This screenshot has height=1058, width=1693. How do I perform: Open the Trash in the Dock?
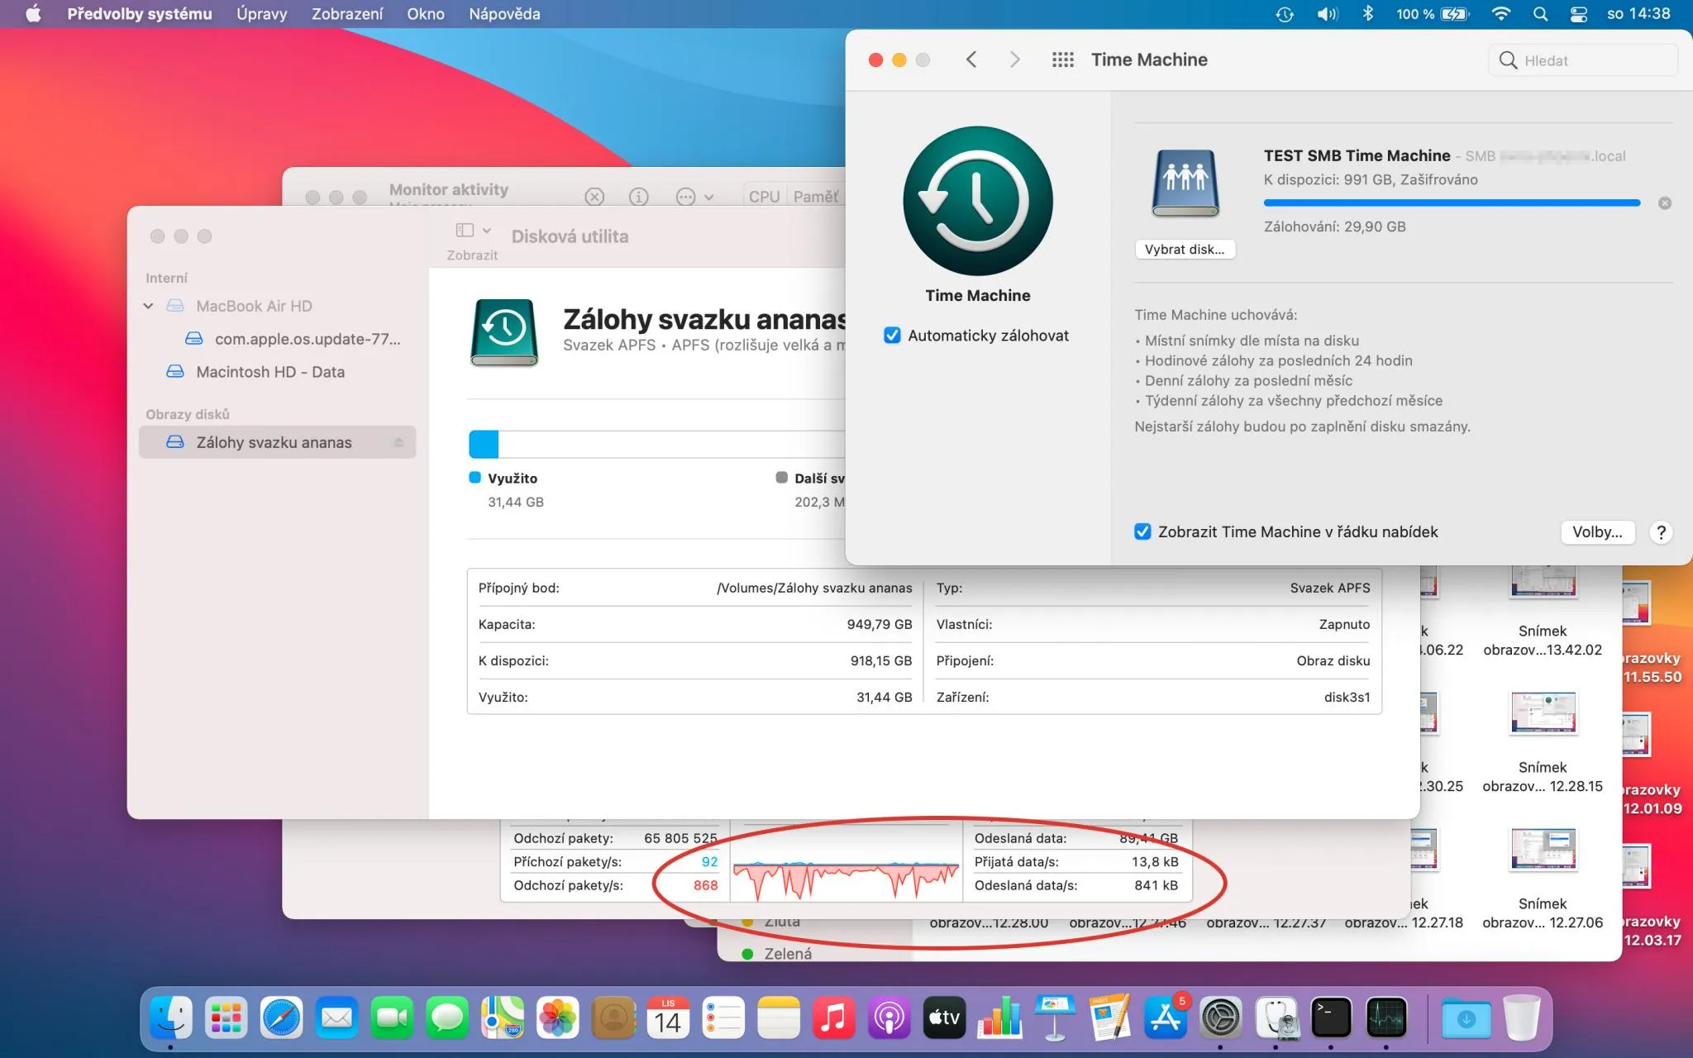tap(1521, 1017)
